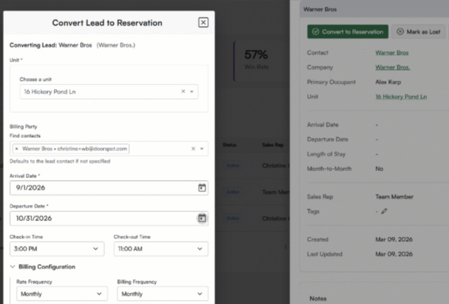Screen dimensions: 449x304
Task: Open the Departure Date calendar picker
Action: 202,218
